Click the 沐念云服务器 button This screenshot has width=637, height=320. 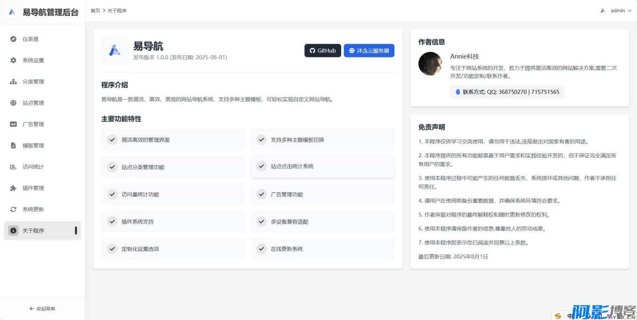tap(369, 50)
